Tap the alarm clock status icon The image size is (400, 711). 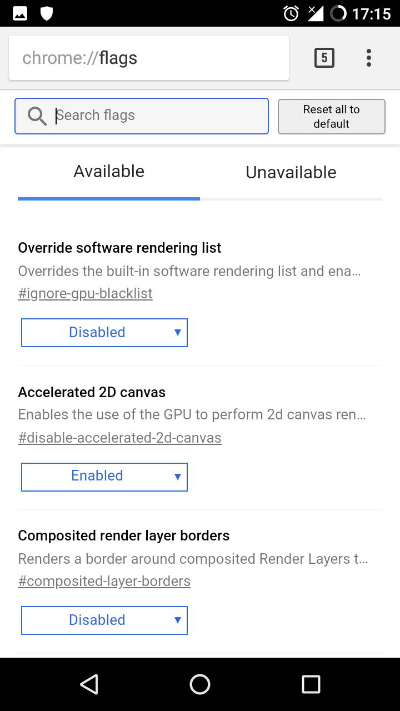click(x=291, y=13)
